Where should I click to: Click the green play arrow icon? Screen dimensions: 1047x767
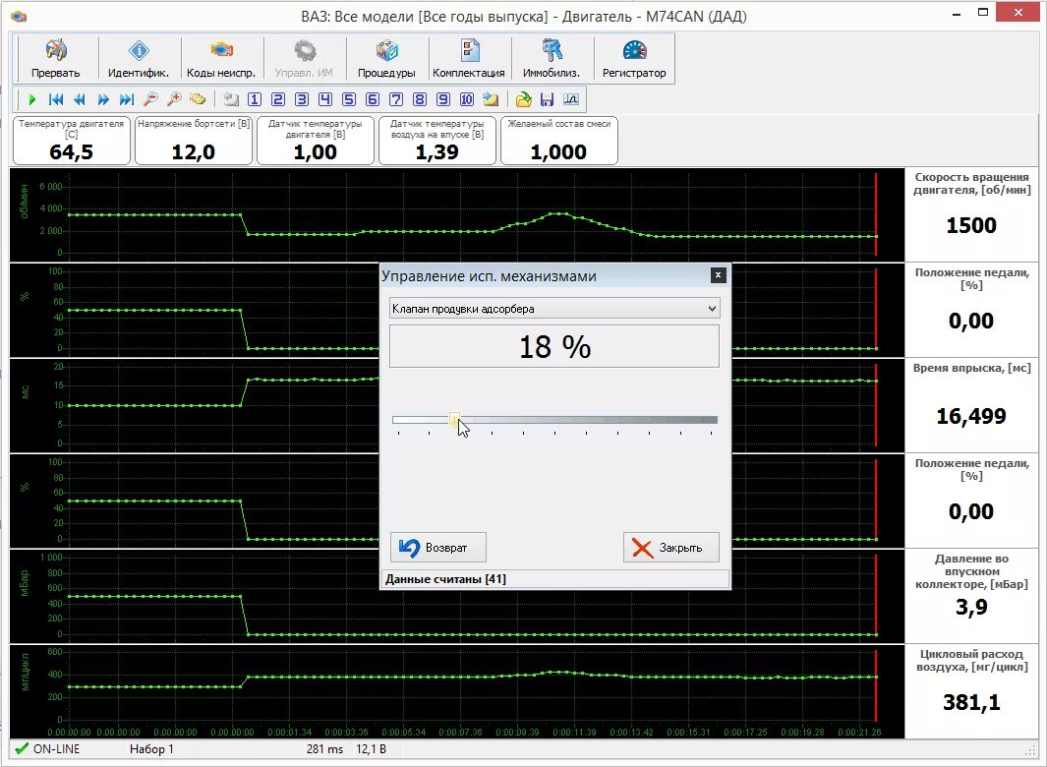coord(32,99)
